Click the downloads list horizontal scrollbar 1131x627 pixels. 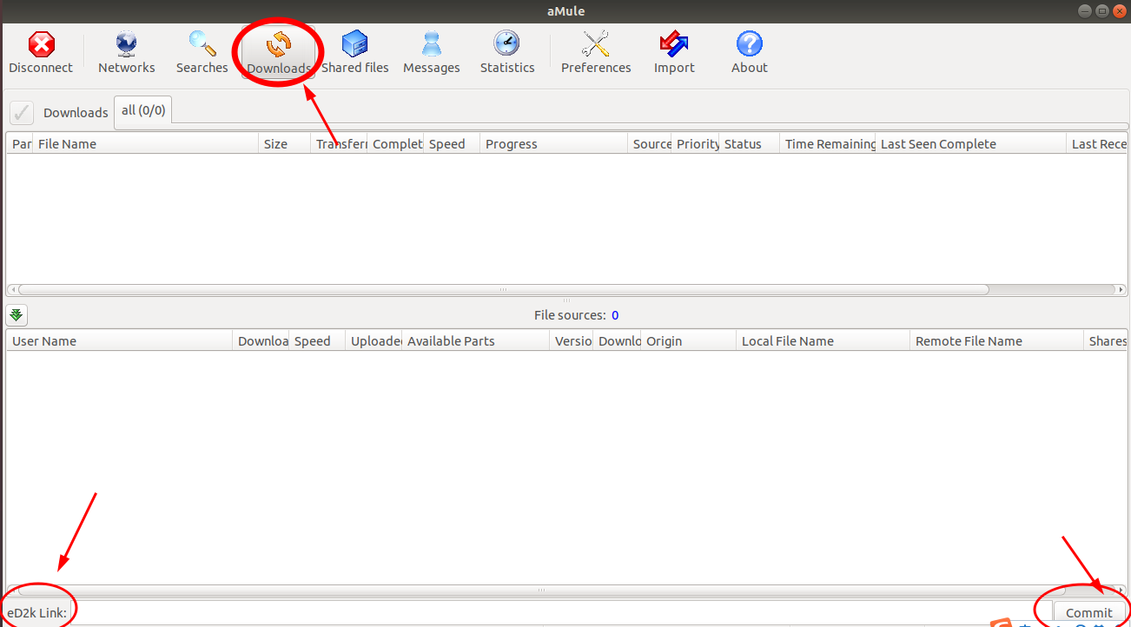click(503, 290)
